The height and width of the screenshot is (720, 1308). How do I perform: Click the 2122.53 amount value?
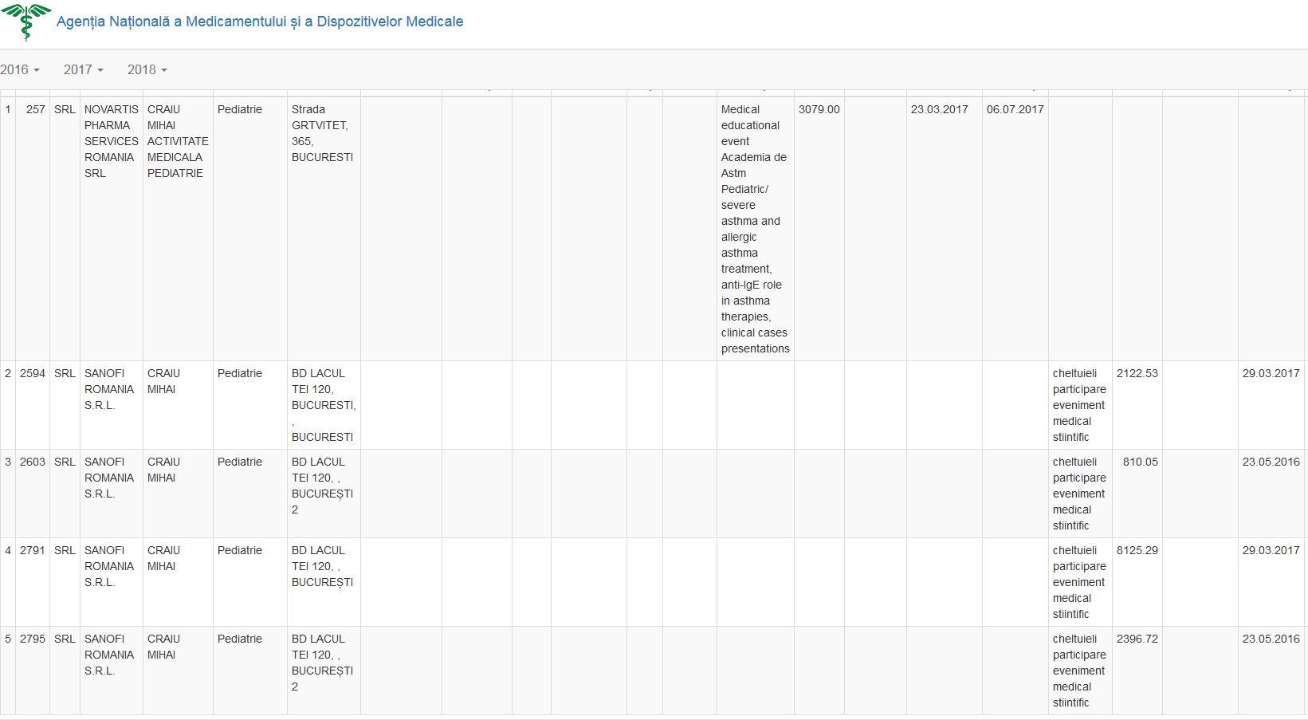(1137, 373)
